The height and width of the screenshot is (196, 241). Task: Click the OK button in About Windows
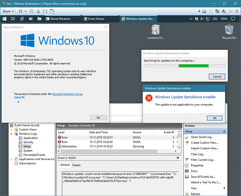click(98, 118)
